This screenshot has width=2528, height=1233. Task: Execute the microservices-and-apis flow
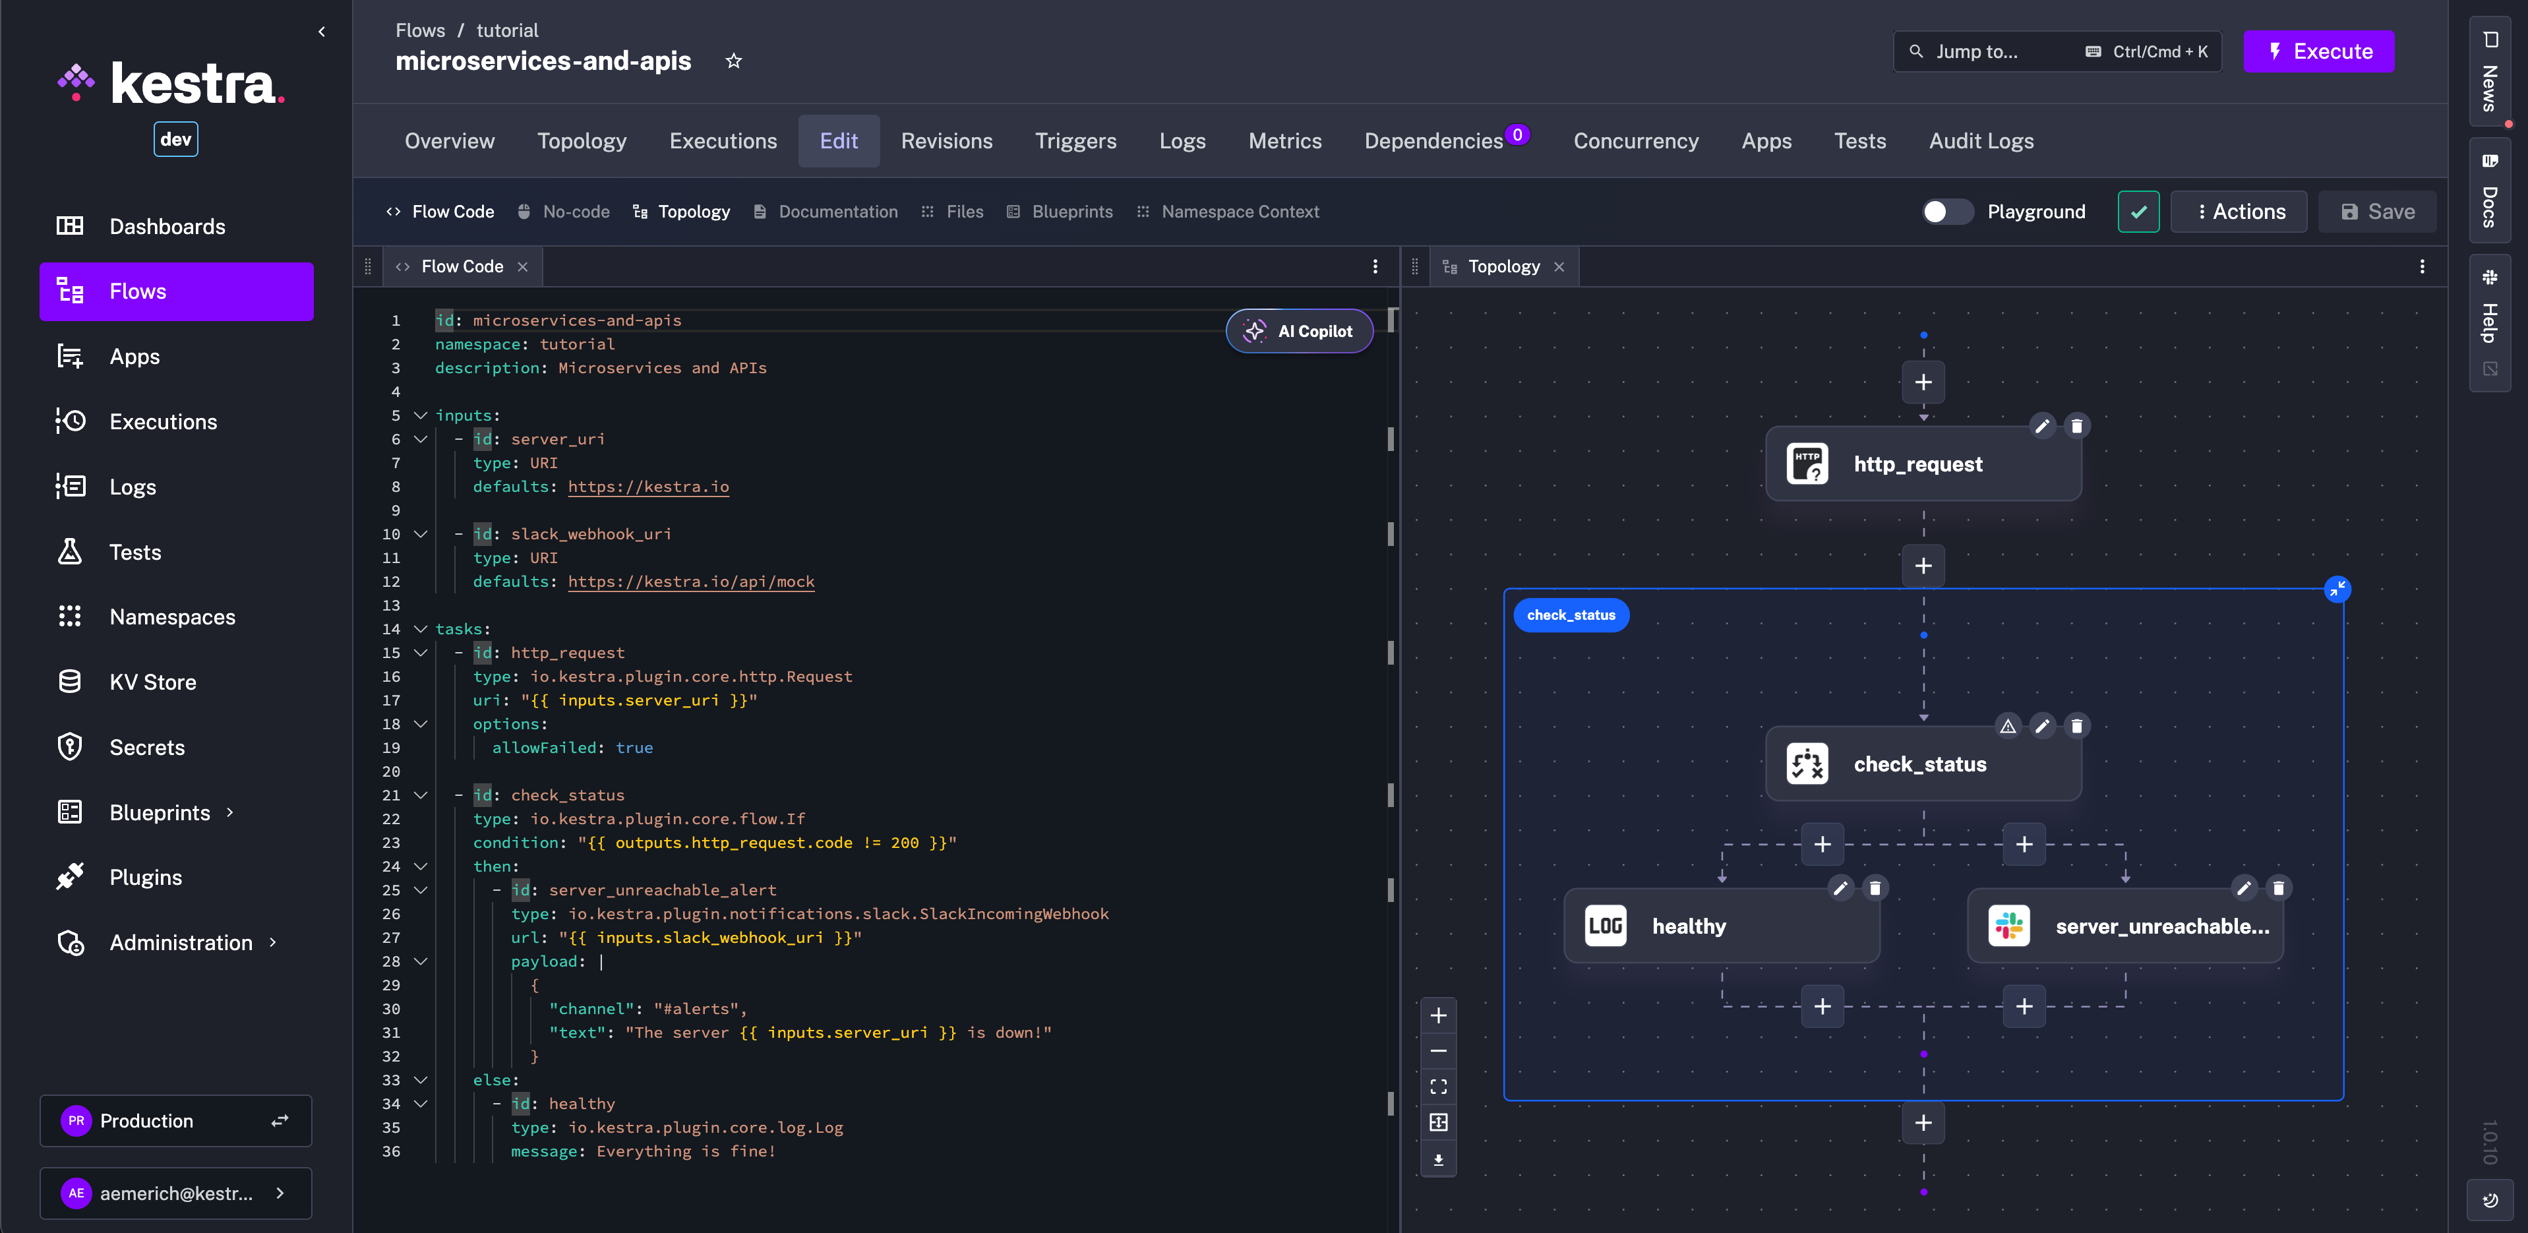[2319, 51]
